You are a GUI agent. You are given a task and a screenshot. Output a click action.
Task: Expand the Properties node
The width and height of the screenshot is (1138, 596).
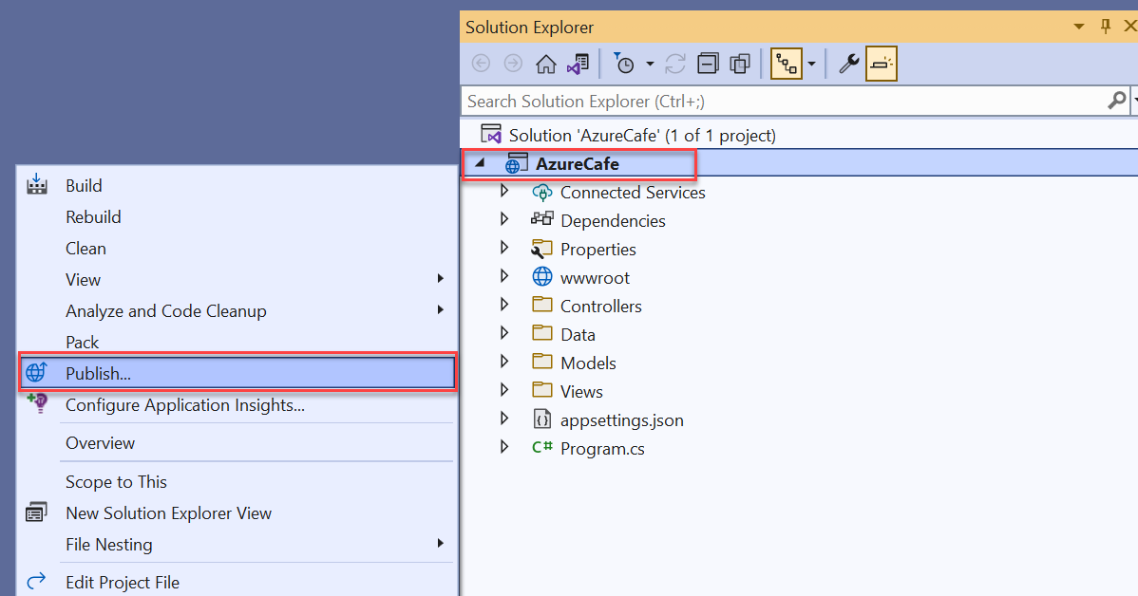[x=504, y=248]
